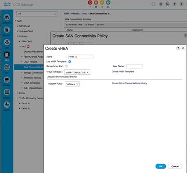Select Storage Connection Policies tree item

34,73
